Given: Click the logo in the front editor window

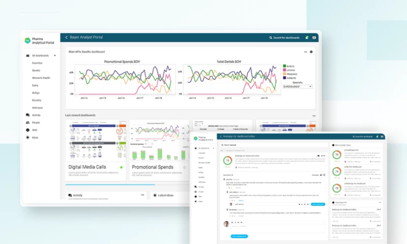Looking at the screenshot, I should tap(196, 139).
